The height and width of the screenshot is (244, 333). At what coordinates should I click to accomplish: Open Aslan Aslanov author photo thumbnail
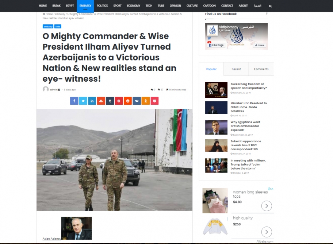[x=76, y=228]
